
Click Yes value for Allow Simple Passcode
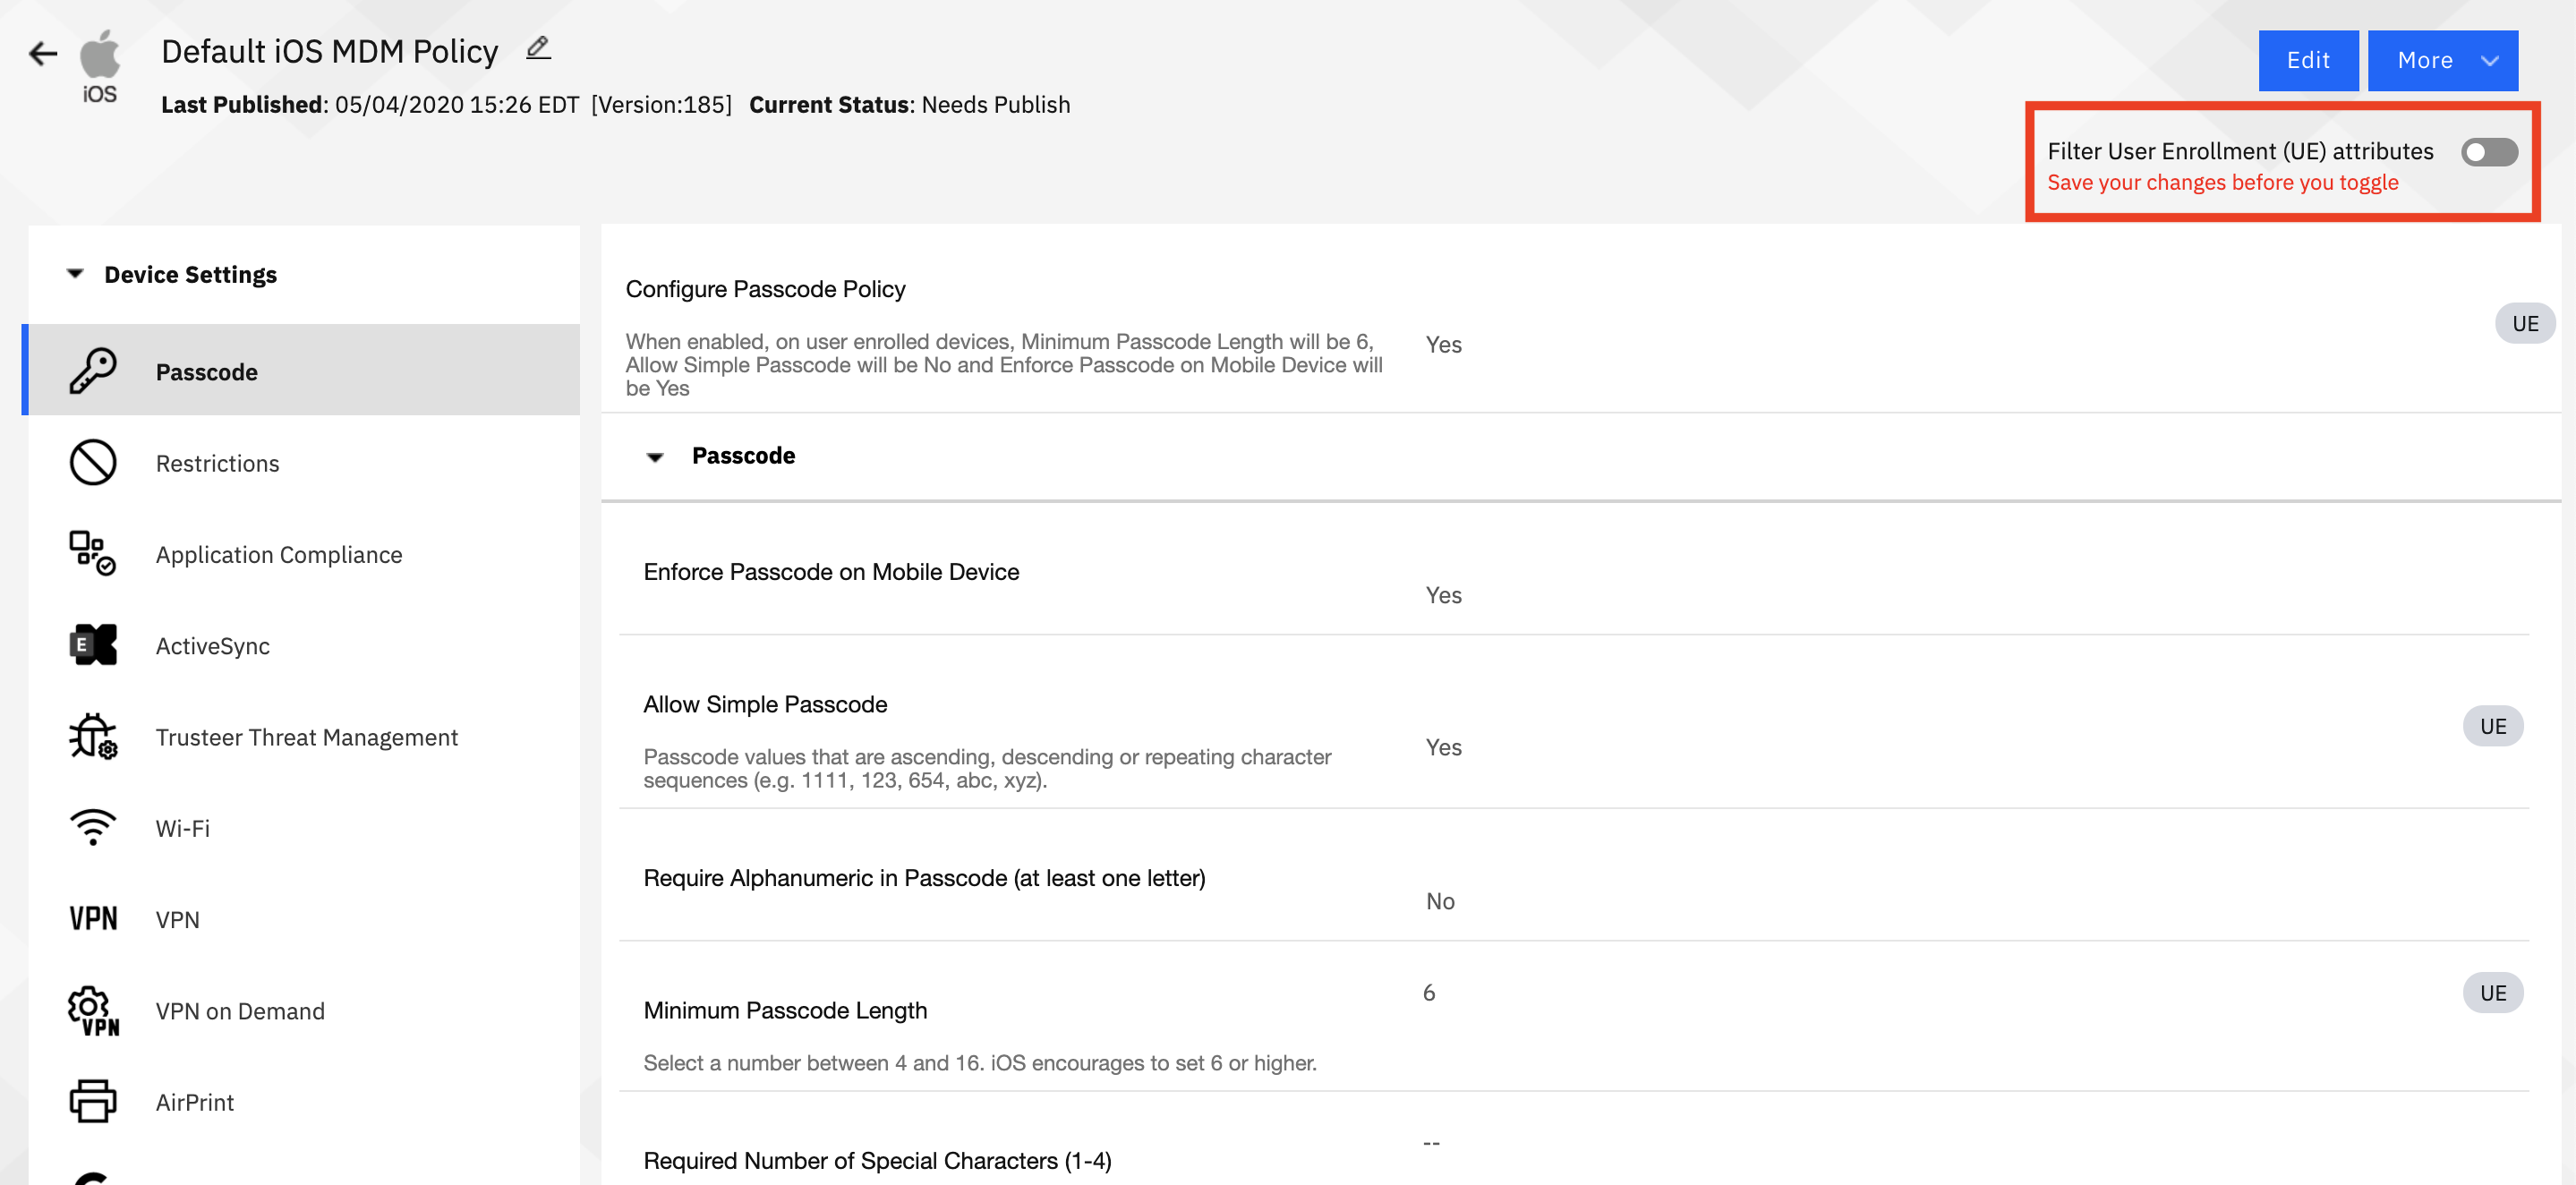click(x=1443, y=748)
